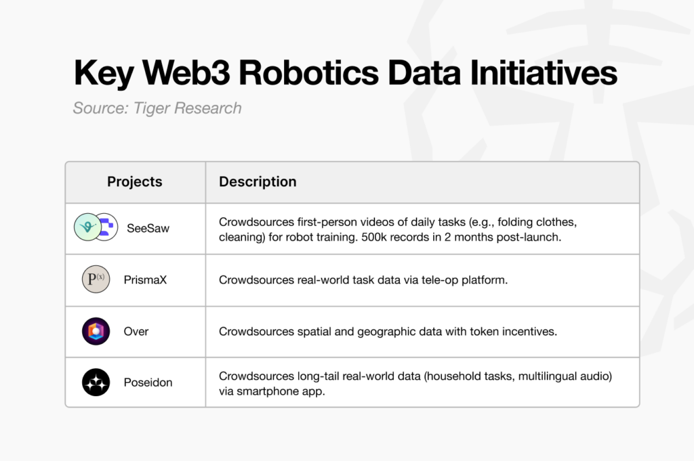
Task: Click the 500k records text line
Action: coord(390,238)
